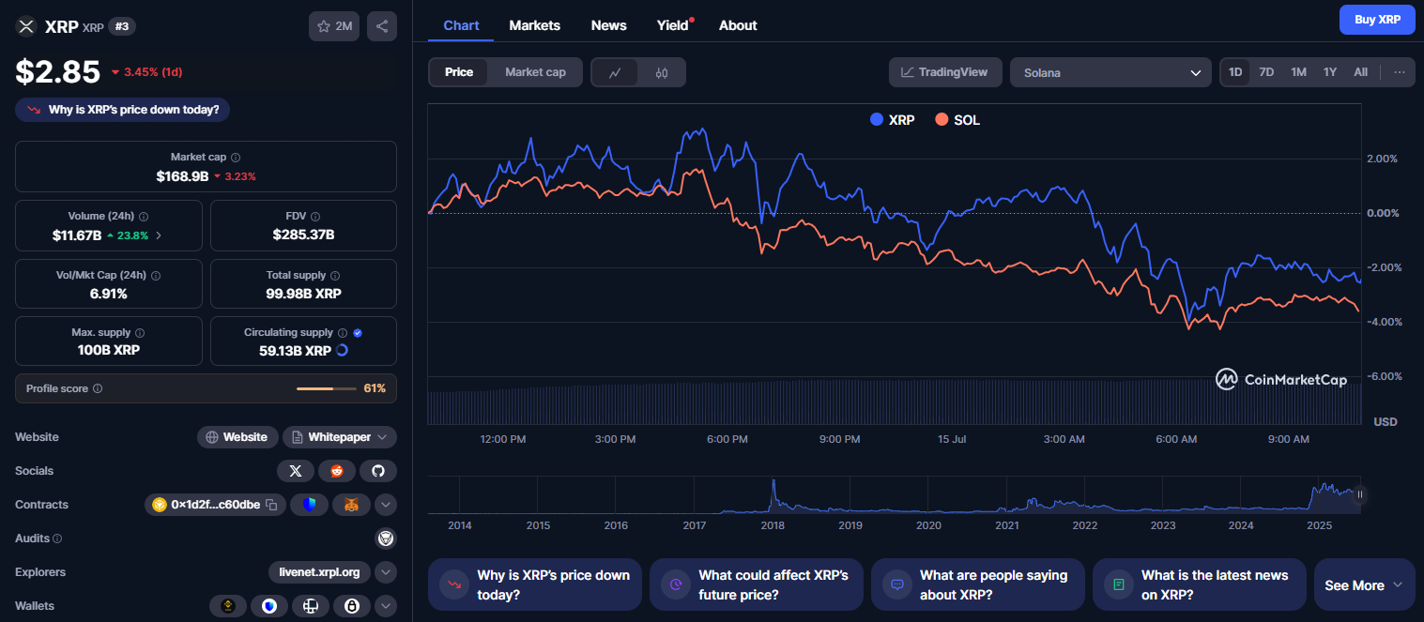Switch chart to Price view
The height and width of the screenshot is (622, 1424).
tap(459, 72)
